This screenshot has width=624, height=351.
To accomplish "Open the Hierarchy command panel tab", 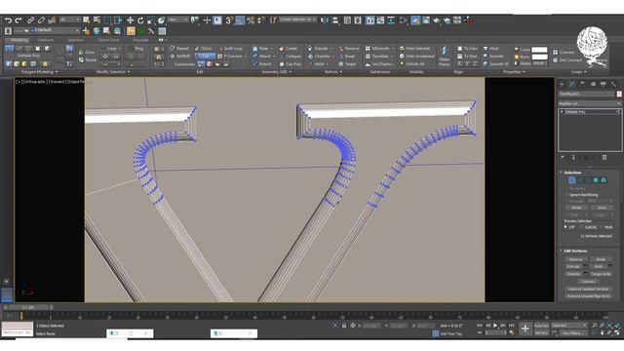I will coord(582,84).
